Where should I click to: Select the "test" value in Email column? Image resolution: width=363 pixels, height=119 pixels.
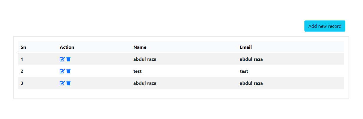click(x=244, y=71)
